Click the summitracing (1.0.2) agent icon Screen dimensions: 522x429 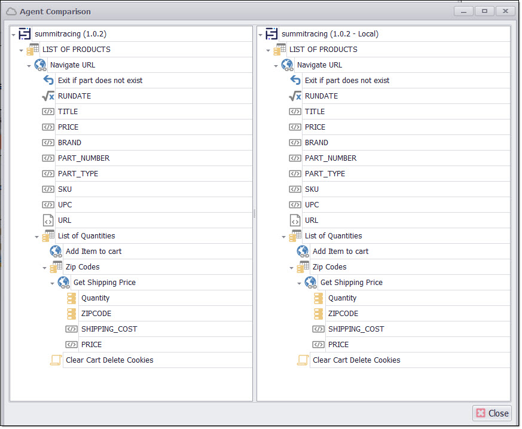(25, 34)
